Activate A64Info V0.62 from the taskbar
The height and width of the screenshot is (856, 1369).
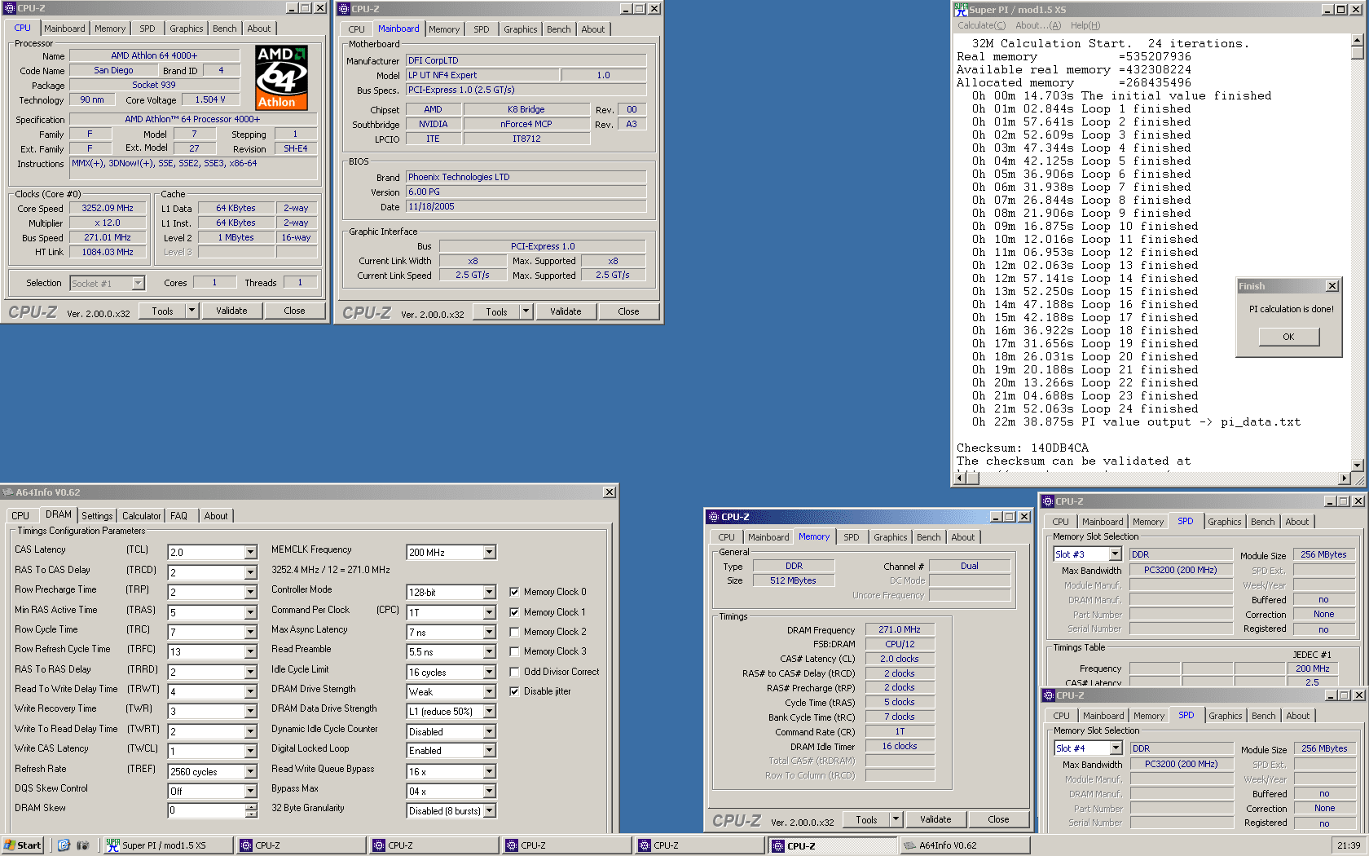(964, 845)
